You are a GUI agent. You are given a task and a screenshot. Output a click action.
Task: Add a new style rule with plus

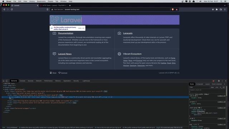point(220,87)
